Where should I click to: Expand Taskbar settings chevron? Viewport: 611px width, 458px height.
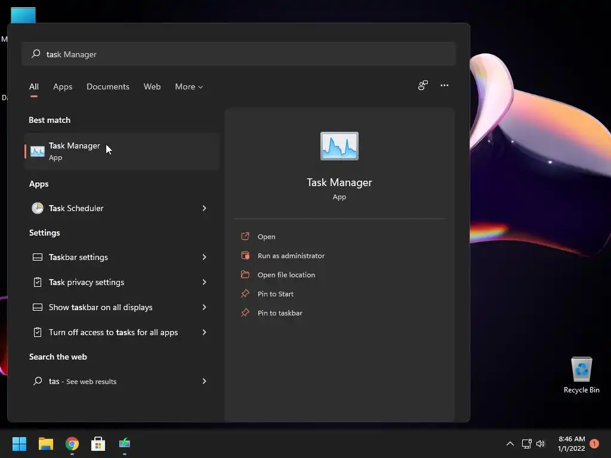(204, 257)
